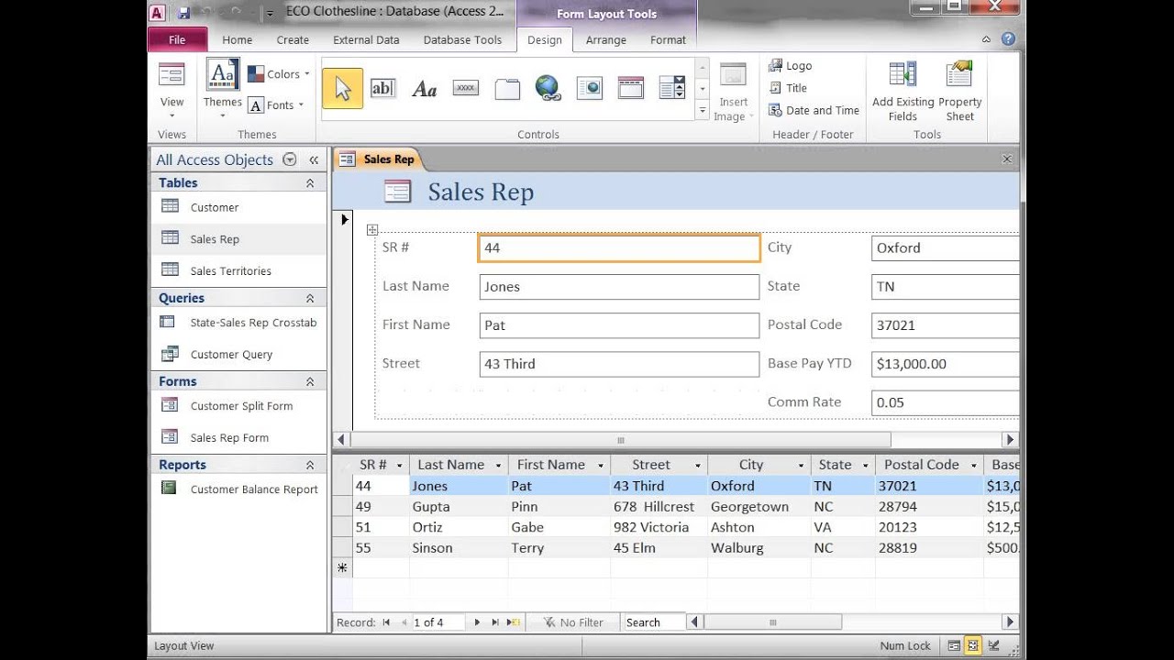Open the View button in Views group
Viewport: 1174px width, 660px height.
(172, 90)
